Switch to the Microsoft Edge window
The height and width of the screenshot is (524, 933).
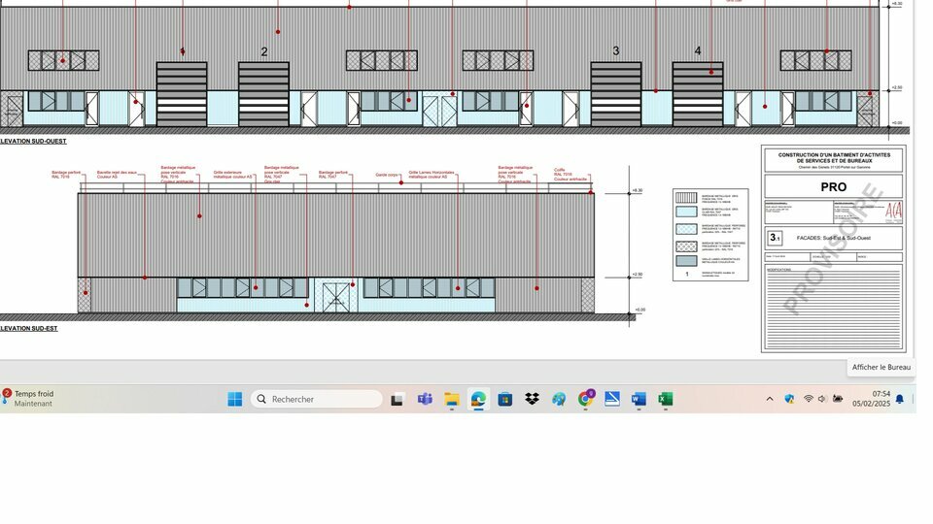coord(478,399)
